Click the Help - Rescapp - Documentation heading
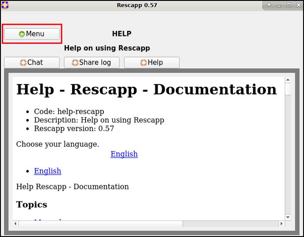The height and width of the screenshot is (237, 304). (x=146, y=89)
